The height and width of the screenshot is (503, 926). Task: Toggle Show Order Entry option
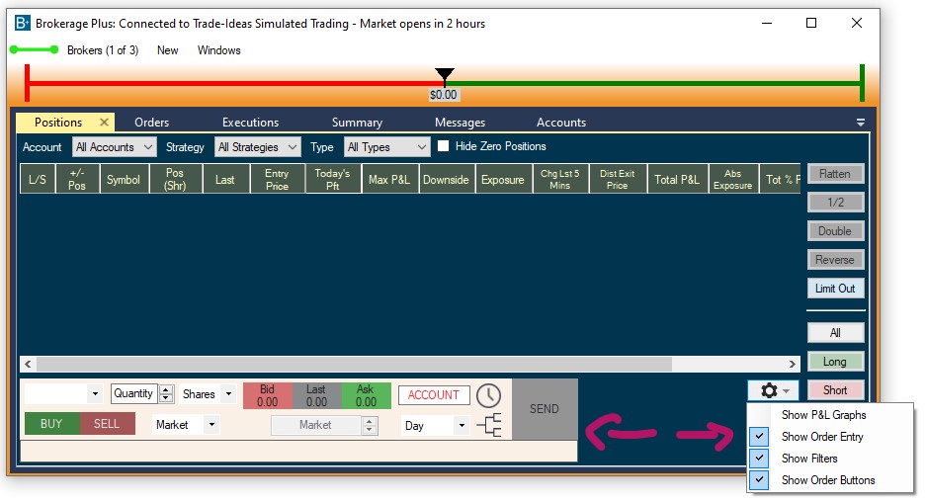click(x=759, y=437)
